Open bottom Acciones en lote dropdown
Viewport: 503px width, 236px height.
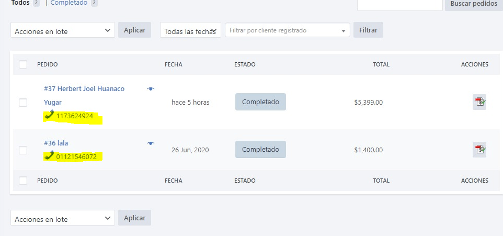point(63,218)
